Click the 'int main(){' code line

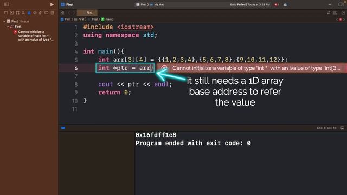click(104, 51)
